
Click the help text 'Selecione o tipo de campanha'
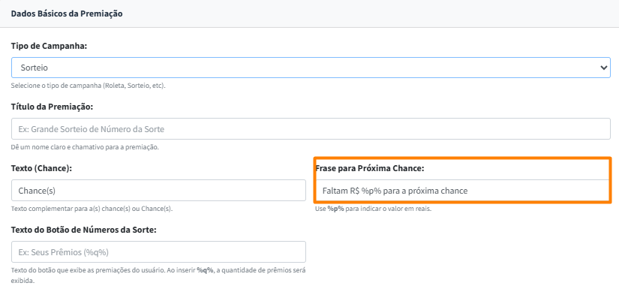click(x=88, y=86)
